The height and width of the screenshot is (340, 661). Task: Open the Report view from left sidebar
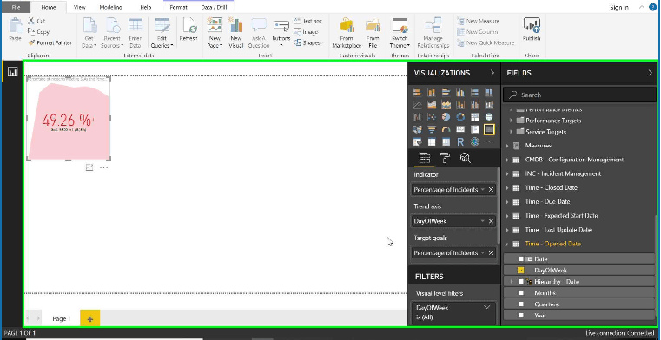[x=13, y=72]
